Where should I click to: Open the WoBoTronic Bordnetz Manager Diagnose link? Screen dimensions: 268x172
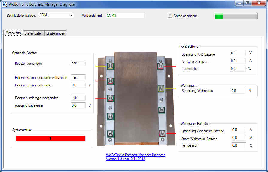[135, 155]
